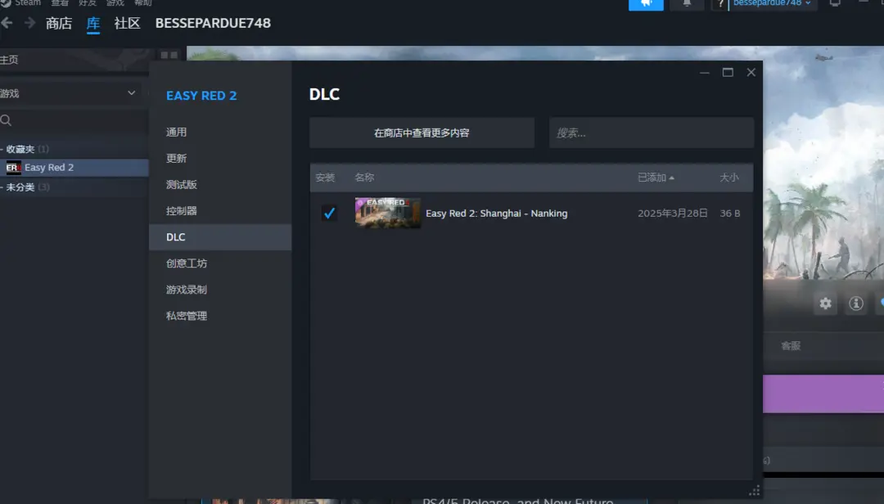This screenshot has width=884, height=504.
Task: Go back with the left arrow
Action: pyautogui.click(x=7, y=23)
